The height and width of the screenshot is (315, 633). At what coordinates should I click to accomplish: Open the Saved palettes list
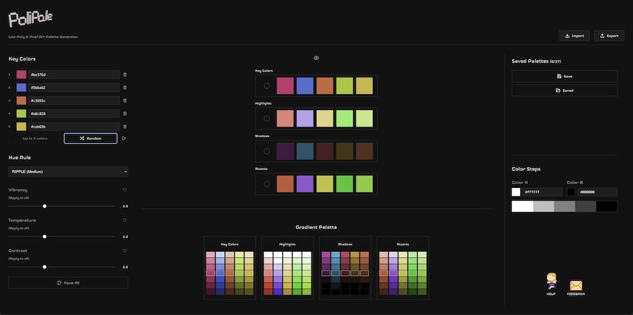tap(564, 90)
